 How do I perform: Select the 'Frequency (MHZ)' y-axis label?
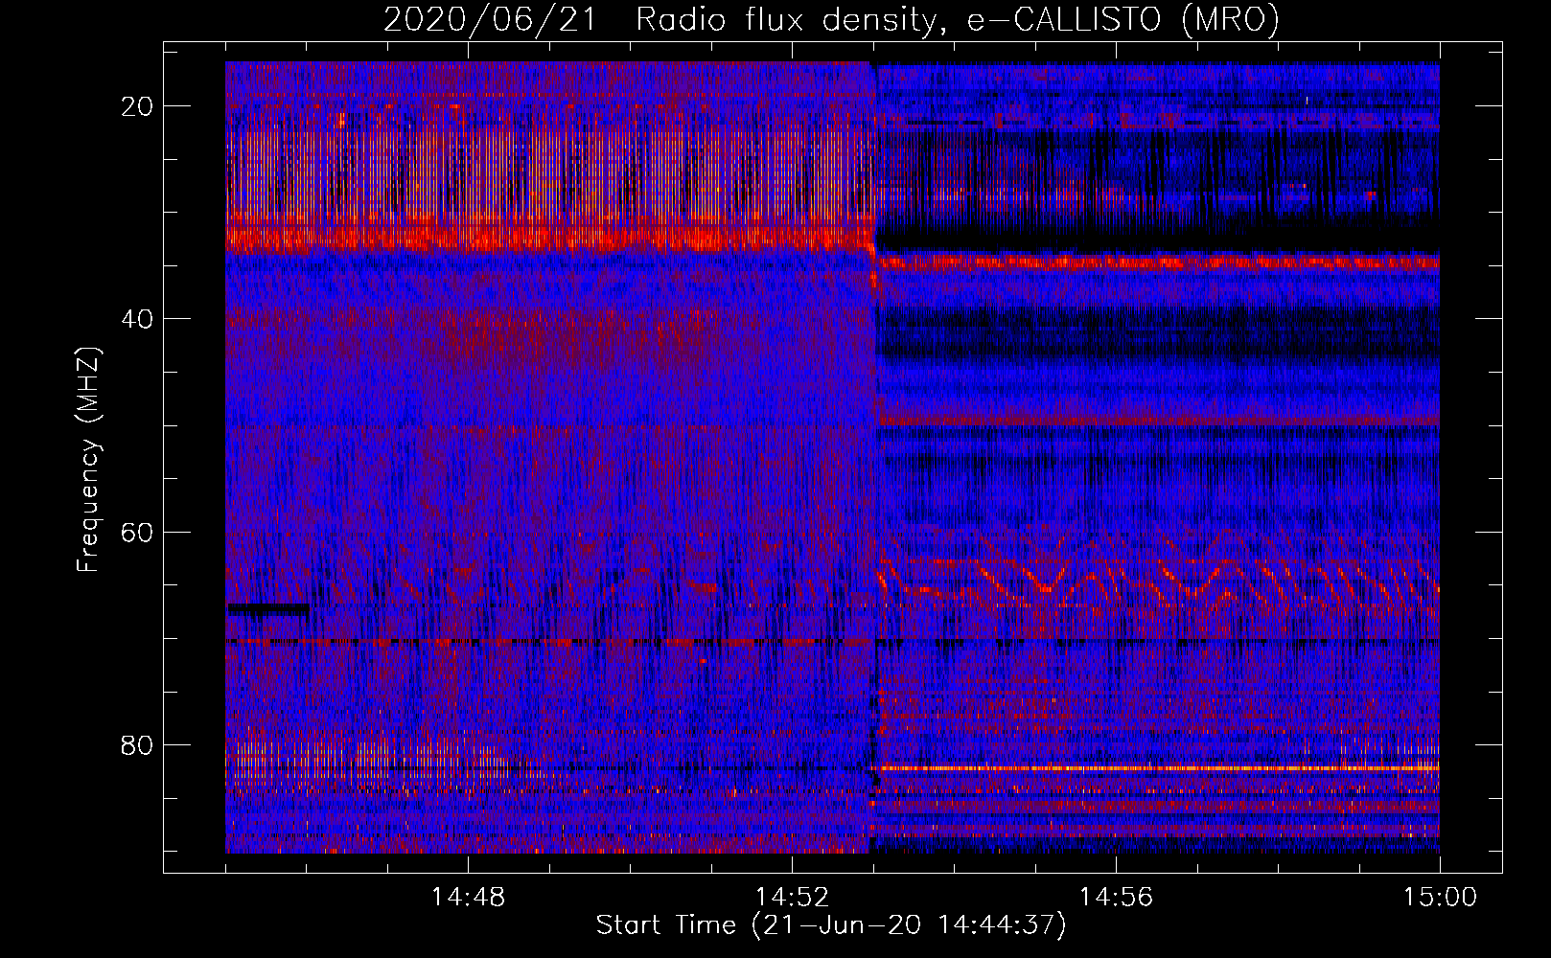88,460
